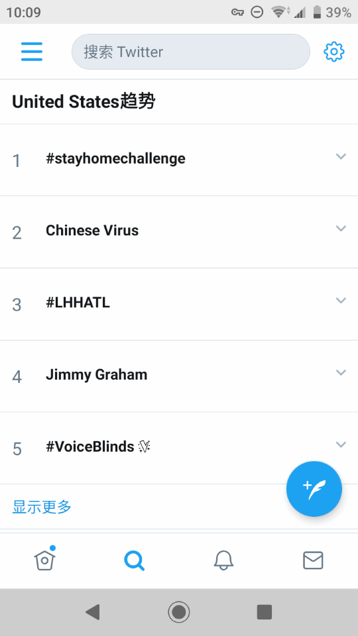Expand options for #stayhomechallenge trend
The height and width of the screenshot is (636, 358).
(x=341, y=156)
